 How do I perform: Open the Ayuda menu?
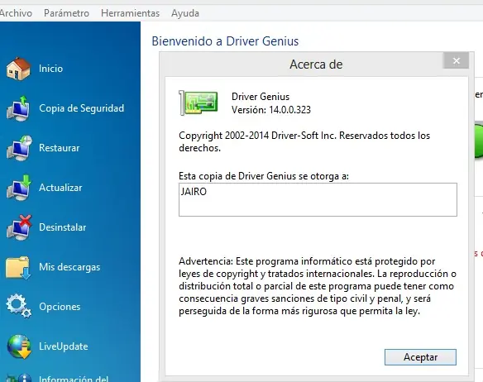point(185,13)
